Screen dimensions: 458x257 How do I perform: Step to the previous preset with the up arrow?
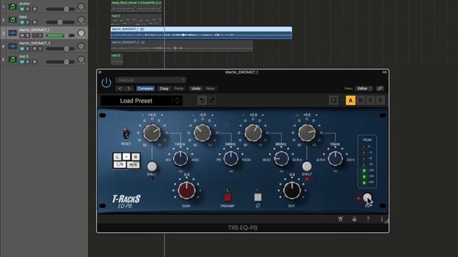[177, 99]
